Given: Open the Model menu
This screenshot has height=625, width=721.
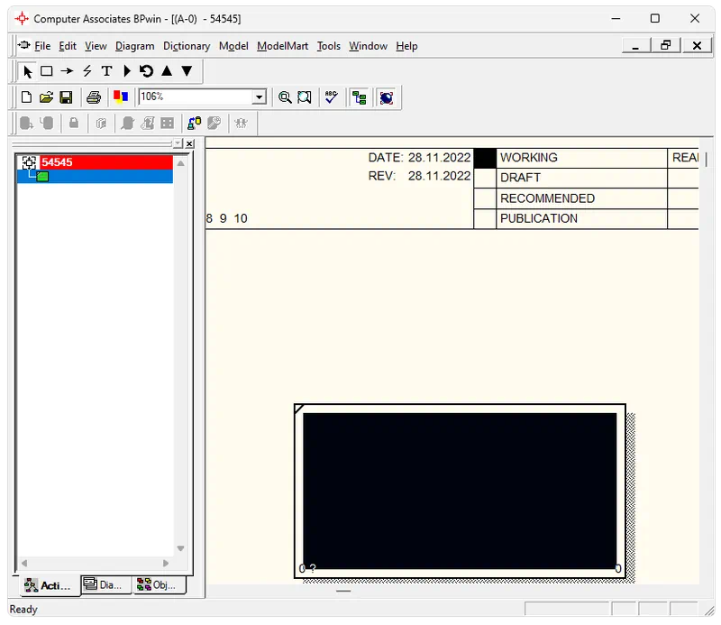Looking at the screenshot, I should tap(233, 46).
